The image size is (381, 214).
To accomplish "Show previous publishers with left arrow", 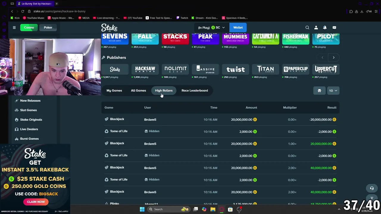I will pyautogui.click(x=322, y=57).
